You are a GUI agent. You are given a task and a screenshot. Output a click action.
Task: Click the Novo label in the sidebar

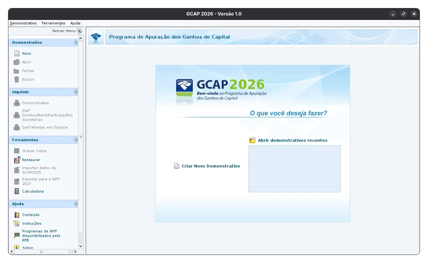point(27,53)
